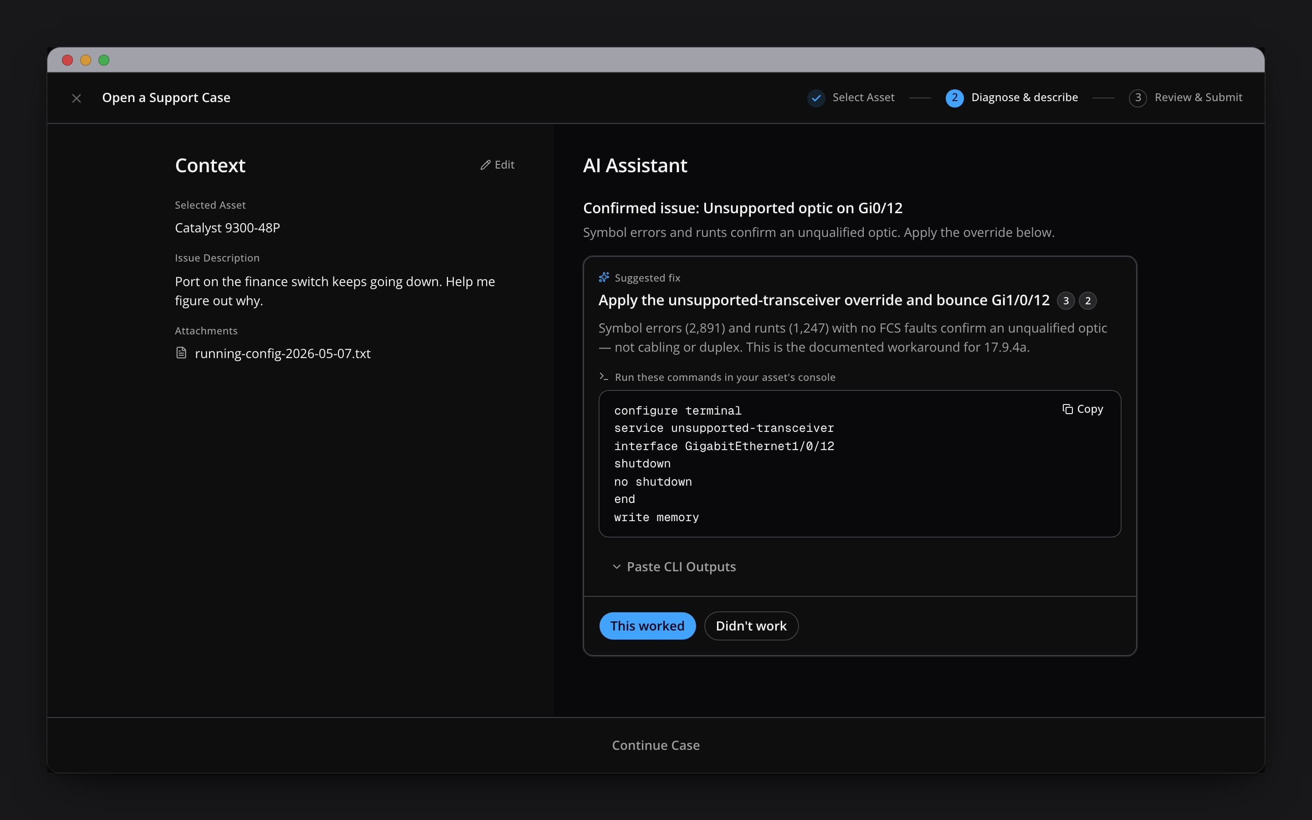
Task: Click the step 3 circle icon
Action: (1138, 98)
